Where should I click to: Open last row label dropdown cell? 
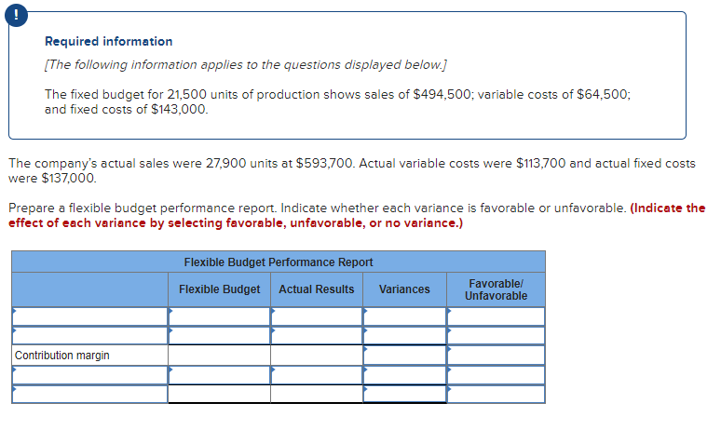point(89,395)
